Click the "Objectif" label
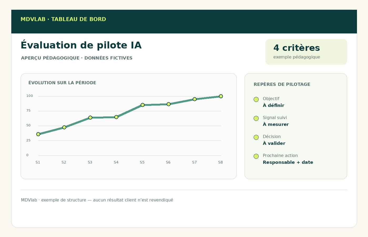This screenshot has width=368, height=237. click(271, 98)
